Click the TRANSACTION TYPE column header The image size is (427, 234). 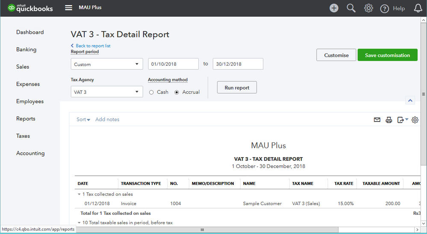click(141, 184)
